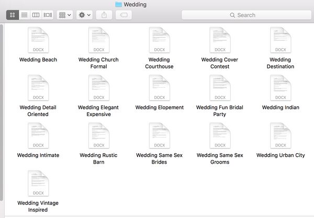Click the 'Wedding Elopement' file name
The image size is (314, 218).
(160, 107)
